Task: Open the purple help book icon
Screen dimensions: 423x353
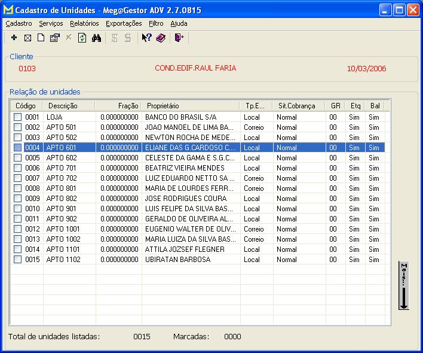Action: pyautogui.click(x=160, y=38)
